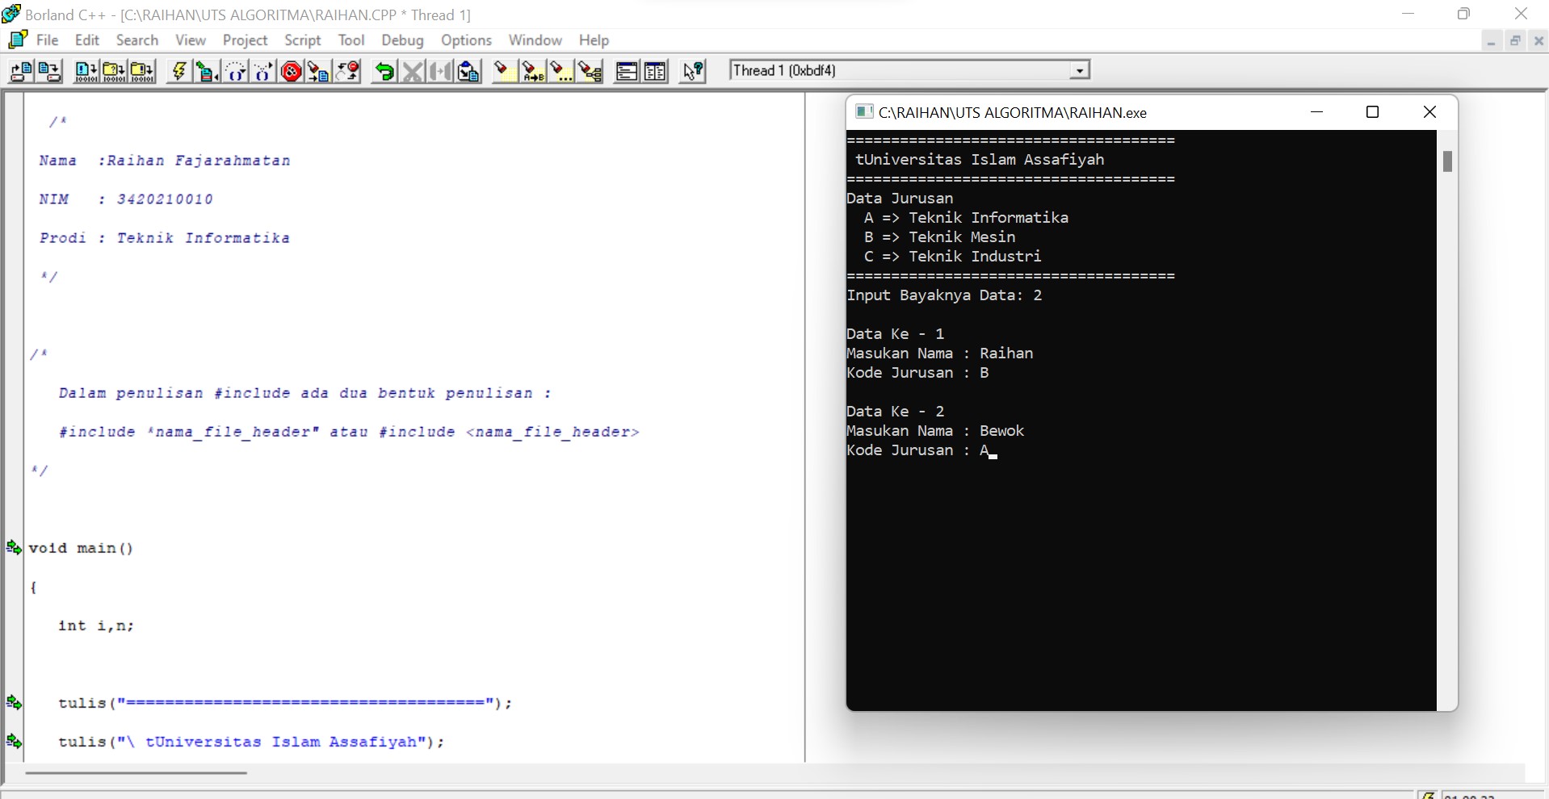Image resolution: width=1549 pixels, height=799 pixels.
Task: Click the Save file toolbar icon
Action: tap(49, 72)
